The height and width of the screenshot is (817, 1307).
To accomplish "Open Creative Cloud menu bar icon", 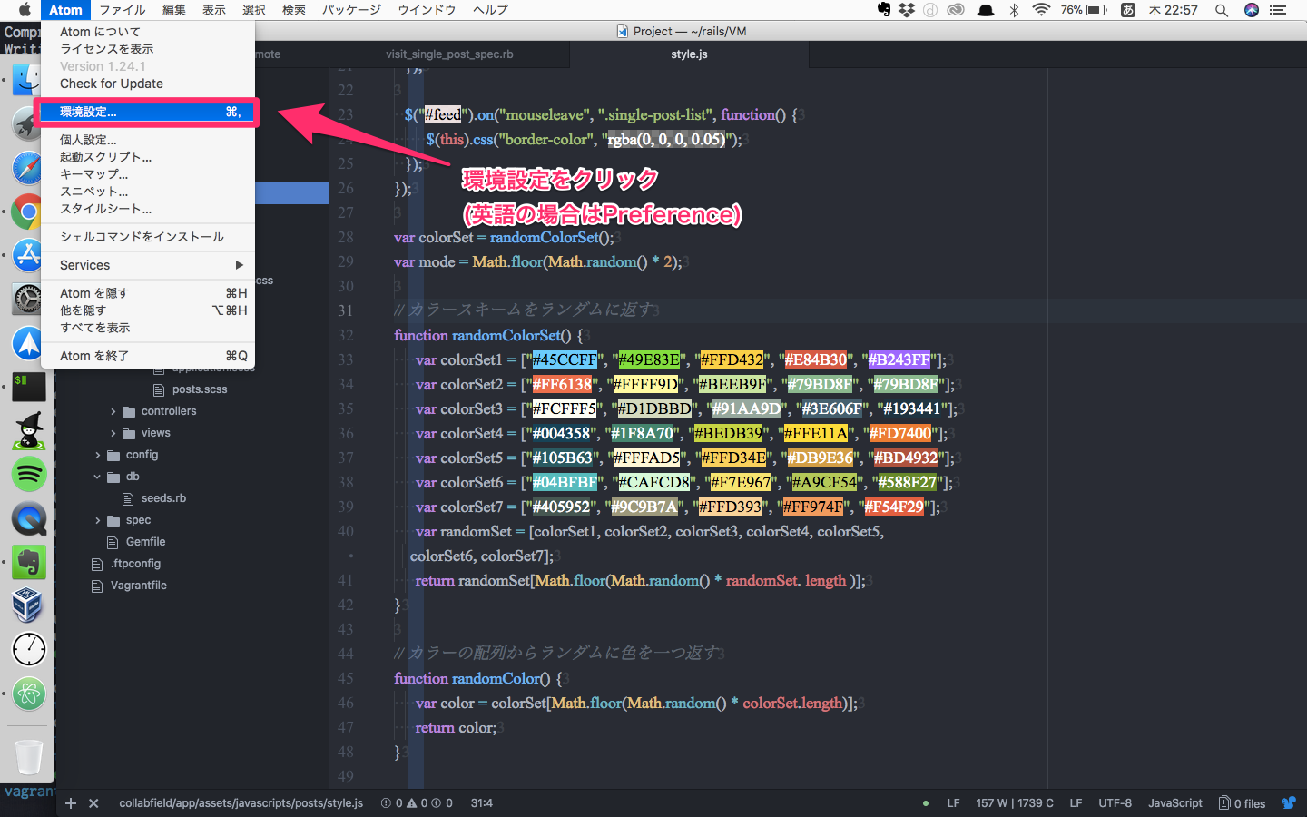I will click(x=956, y=10).
